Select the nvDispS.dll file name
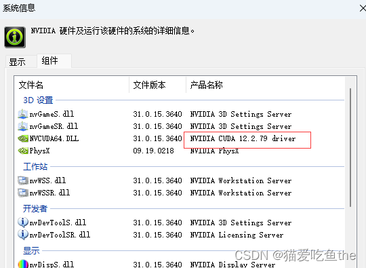This screenshot has width=366, height=268. pyautogui.click(x=52, y=265)
